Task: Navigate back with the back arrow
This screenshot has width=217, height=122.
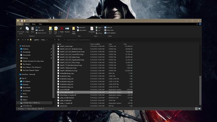Action: click(x=19, y=40)
